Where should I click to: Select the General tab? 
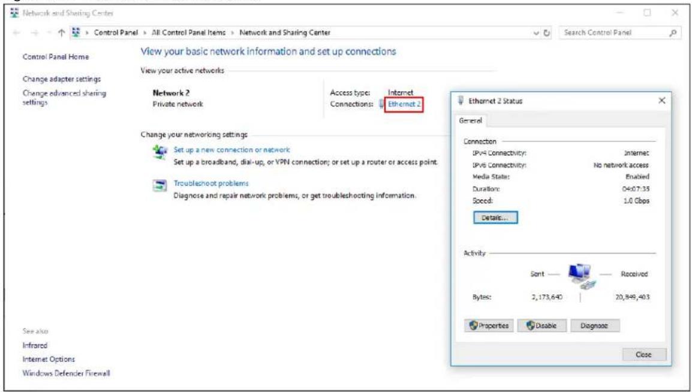[x=471, y=120]
